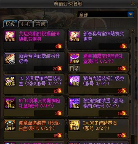Select the 权能 tab

tap(10, 24)
